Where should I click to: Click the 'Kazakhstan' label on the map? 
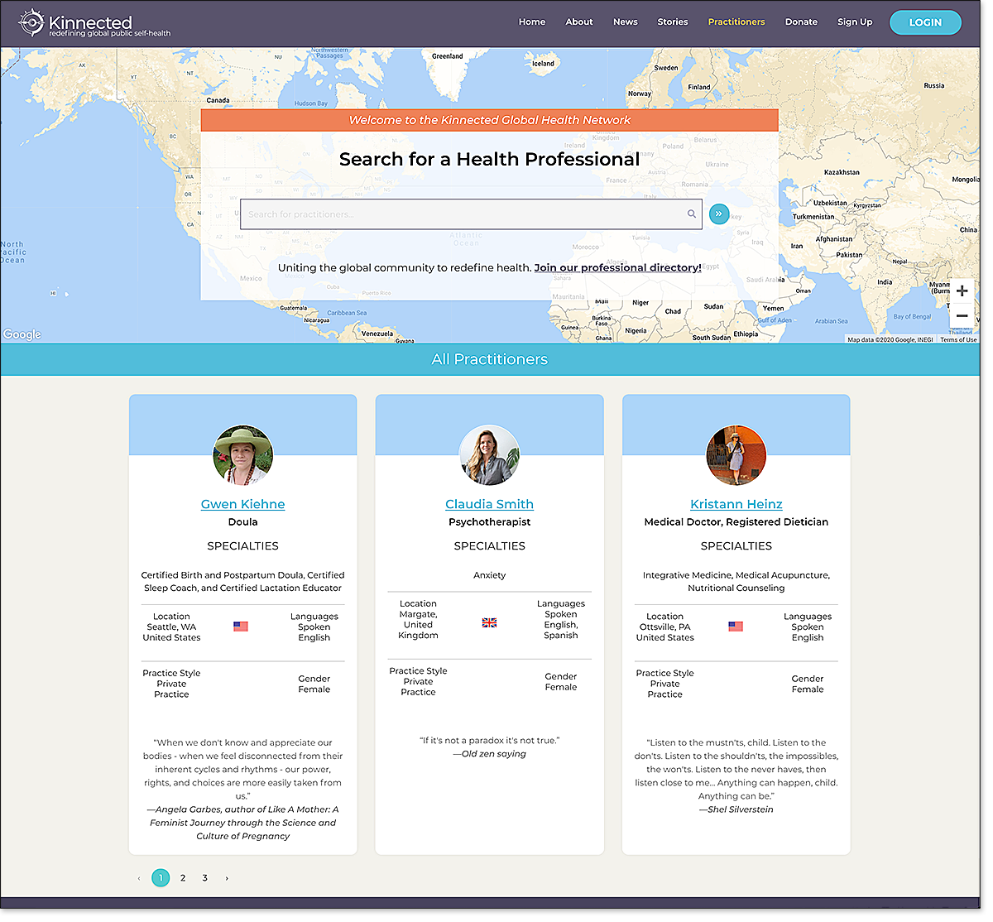[x=842, y=172]
